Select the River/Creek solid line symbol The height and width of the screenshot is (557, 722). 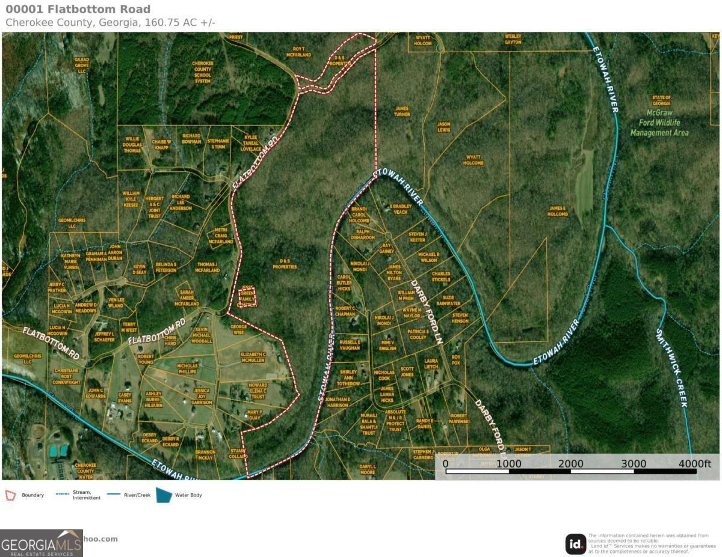(118, 495)
